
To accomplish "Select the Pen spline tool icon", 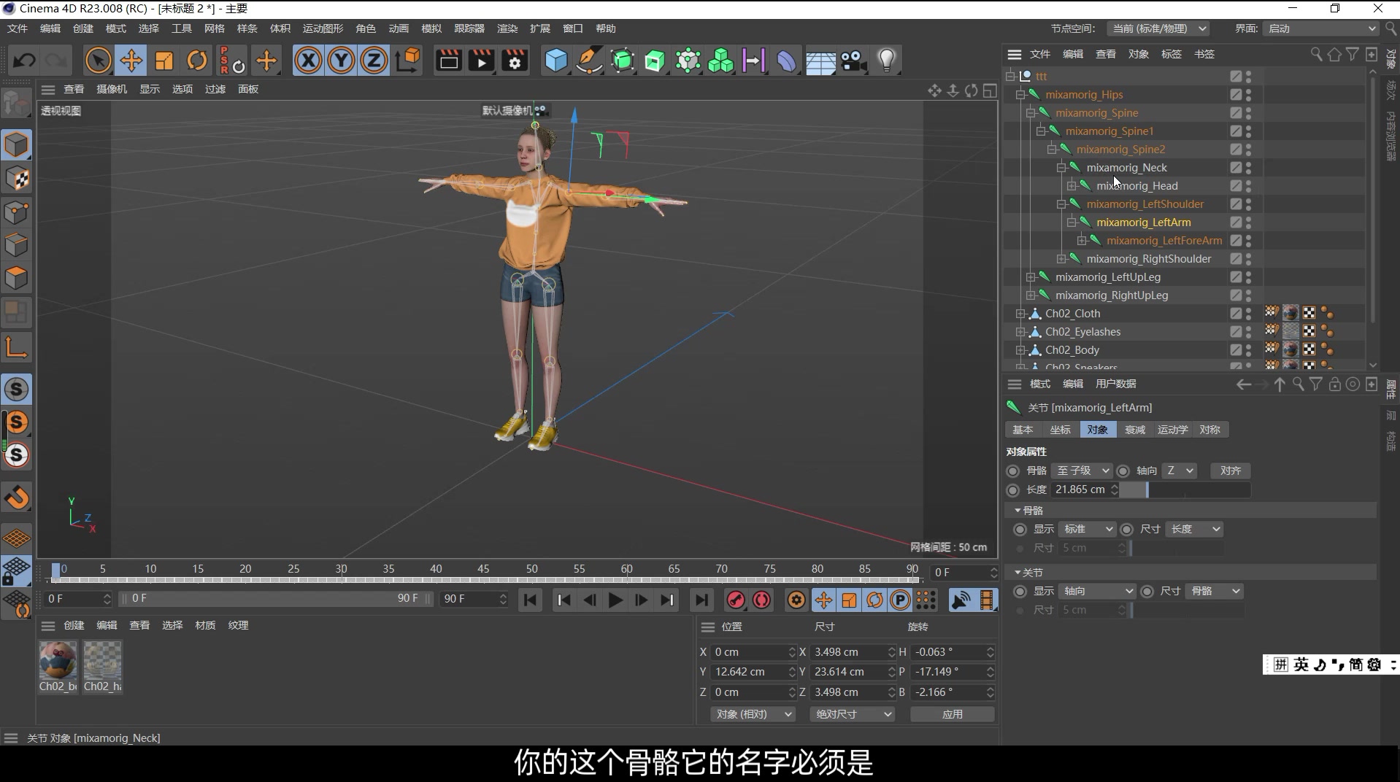I will click(589, 60).
